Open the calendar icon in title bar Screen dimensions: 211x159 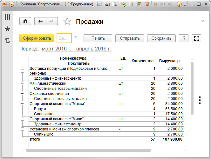coord(146,4)
